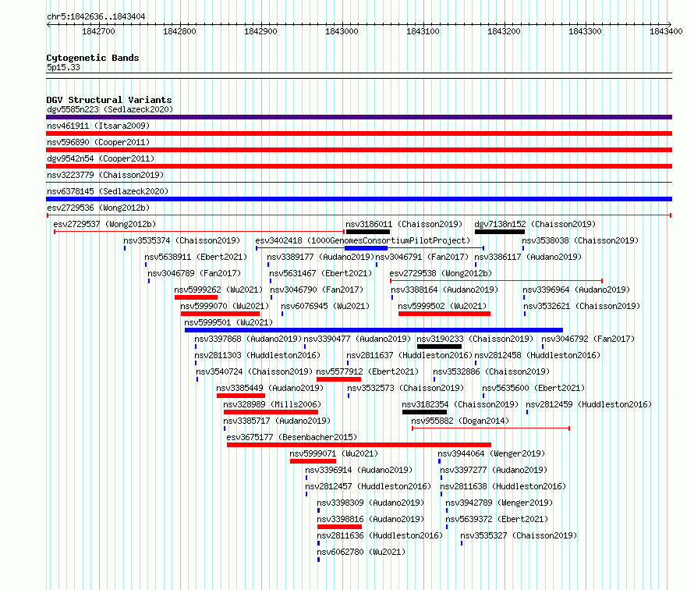The image size is (694, 590).
Task: Select nsv2812458 (Huddleston2016) label
Action: (537, 355)
